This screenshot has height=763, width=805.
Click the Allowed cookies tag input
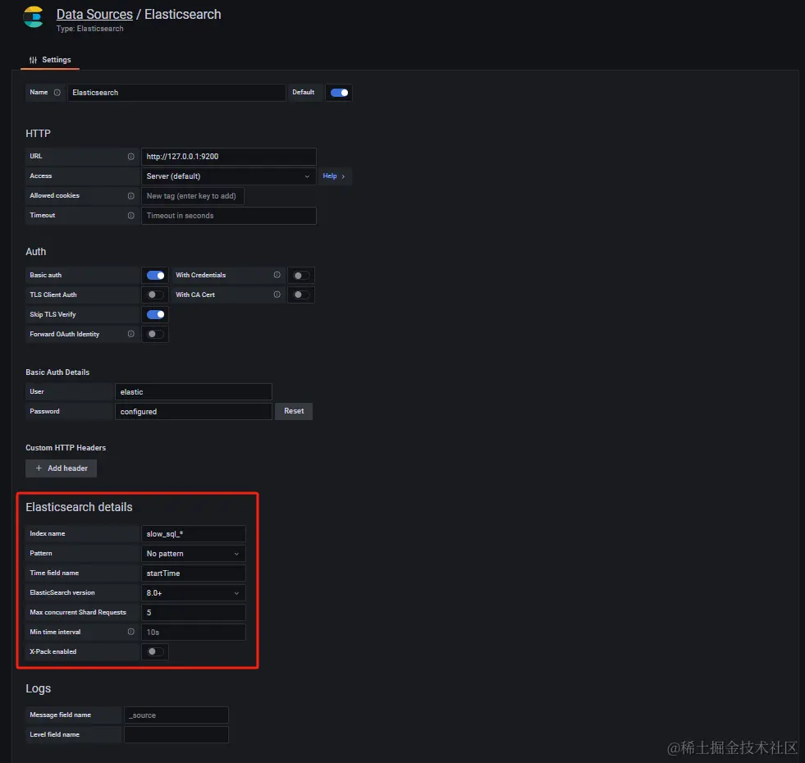[193, 196]
